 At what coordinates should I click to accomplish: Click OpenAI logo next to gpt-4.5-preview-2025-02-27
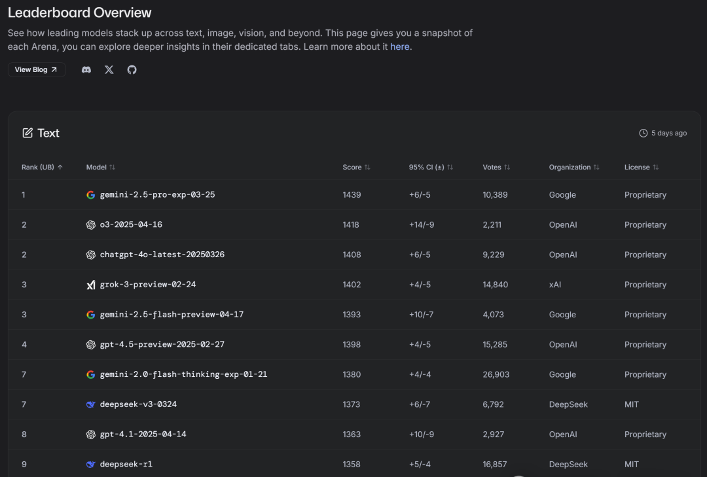90,344
